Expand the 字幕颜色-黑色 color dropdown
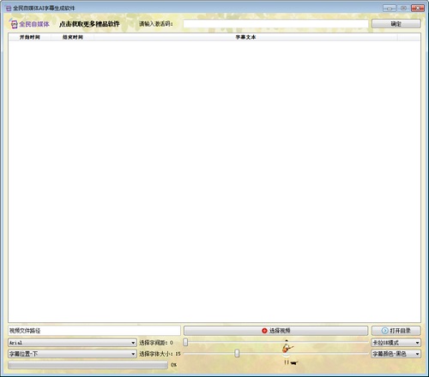 pyautogui.click(x=396, y=354)
